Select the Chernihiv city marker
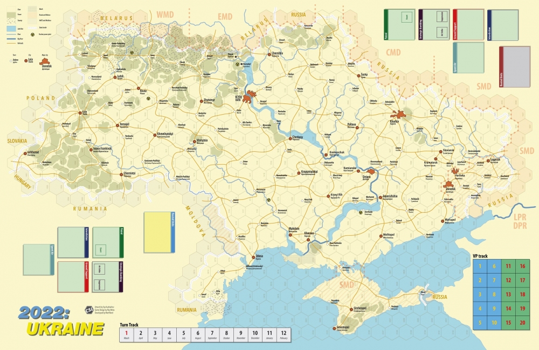Image resolution: width=539 pixels, height=350 pixels. tap(269, 53)
